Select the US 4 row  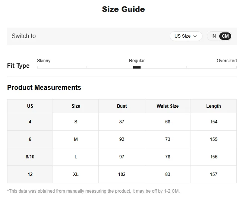click(30, 122)
